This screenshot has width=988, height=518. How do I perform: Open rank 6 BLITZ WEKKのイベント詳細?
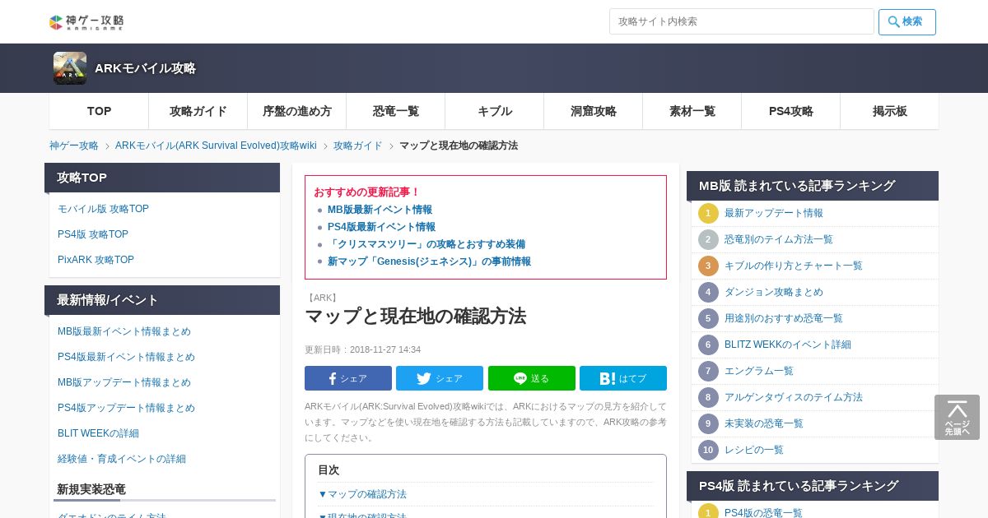[788, 345]
